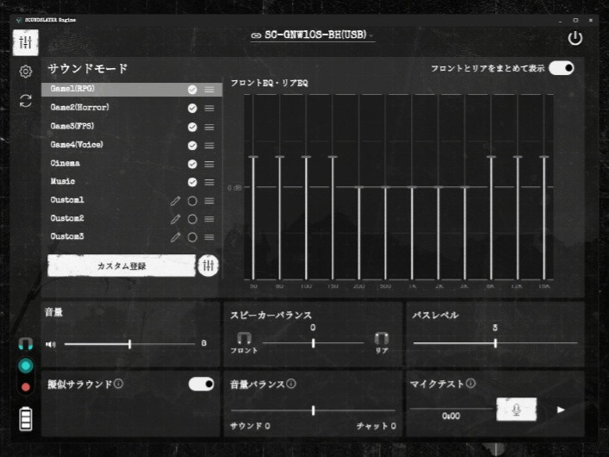The width and height of the screenshot is (609, 457).
Task: Toggle フロントとリアをまとめて表示 switch
Action: (x=562, y=68)
